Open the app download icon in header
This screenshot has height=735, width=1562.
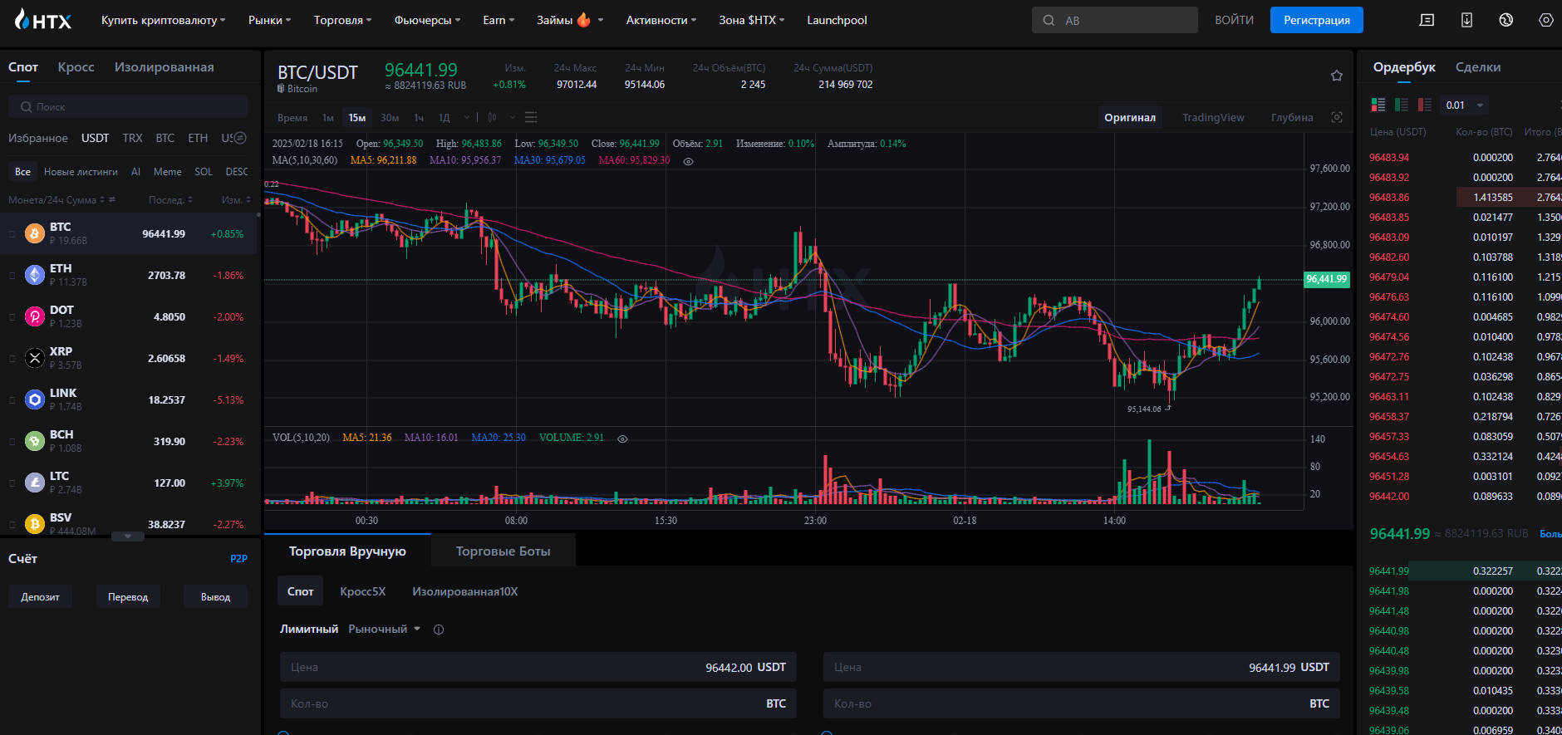(1466, 20)
